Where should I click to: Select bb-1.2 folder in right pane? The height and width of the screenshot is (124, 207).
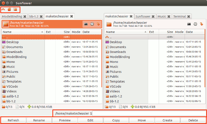click(x=155, y=101)
